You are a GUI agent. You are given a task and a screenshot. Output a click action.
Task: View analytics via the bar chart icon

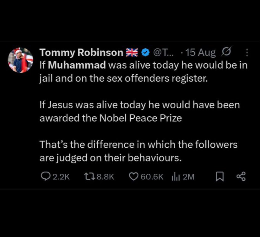tap(175, 177)
